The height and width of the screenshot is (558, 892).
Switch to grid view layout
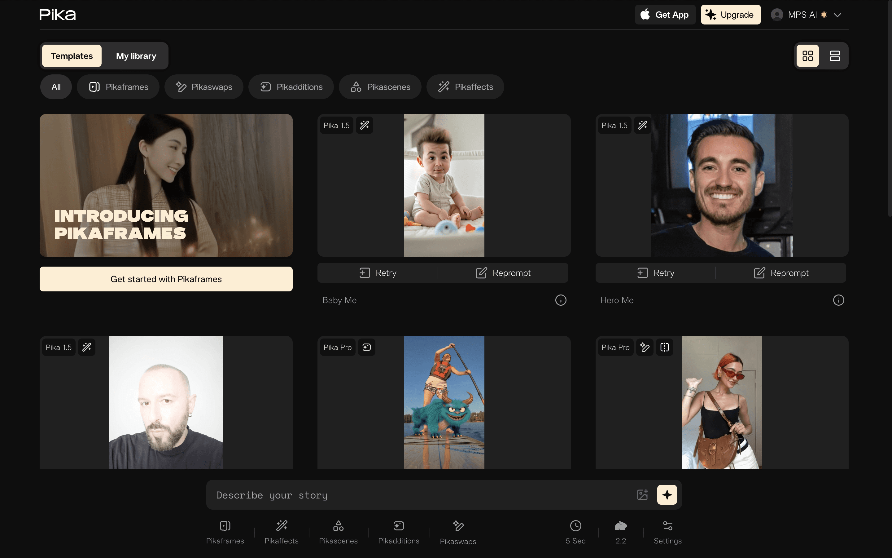pyautogui.click(x=807, y=56)
